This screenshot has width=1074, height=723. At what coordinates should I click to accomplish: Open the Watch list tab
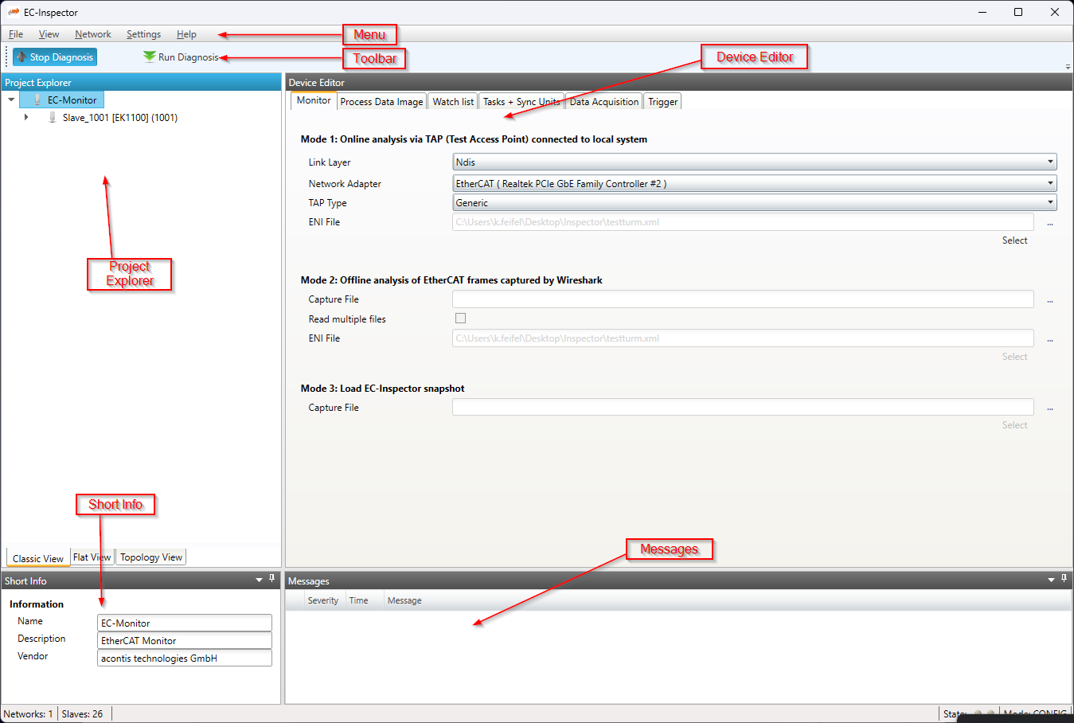click(x=452, y=101)
